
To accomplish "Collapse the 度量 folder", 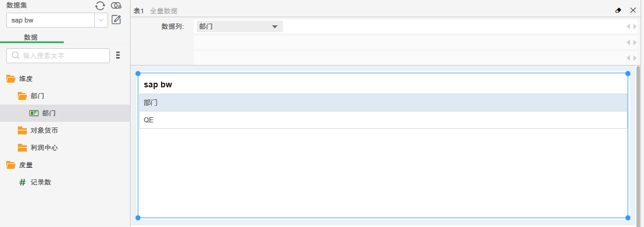I will tap(11, 165).
